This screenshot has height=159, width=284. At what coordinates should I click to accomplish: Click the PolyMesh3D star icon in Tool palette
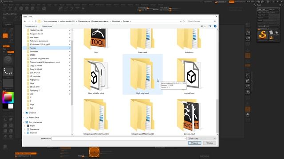276,32
